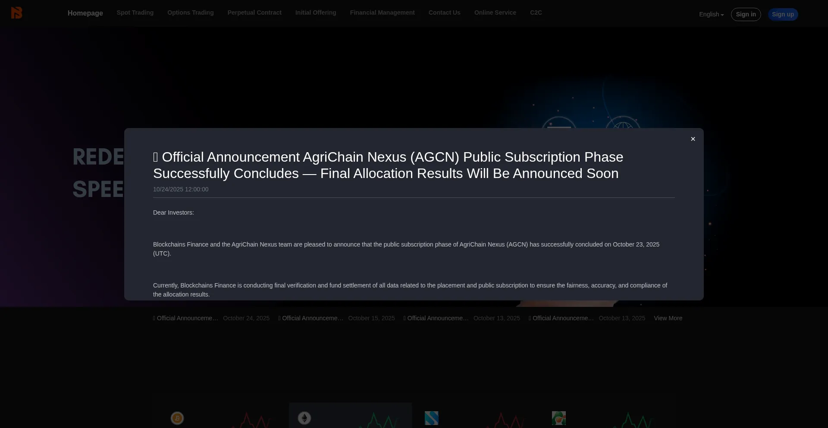Click the green and orange token icon
The height and width of the screenshot is (428, 828).
click(558, 418)
